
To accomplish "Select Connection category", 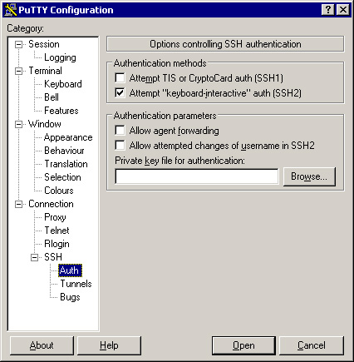I will pyautogui.click(x=51, y=204).
